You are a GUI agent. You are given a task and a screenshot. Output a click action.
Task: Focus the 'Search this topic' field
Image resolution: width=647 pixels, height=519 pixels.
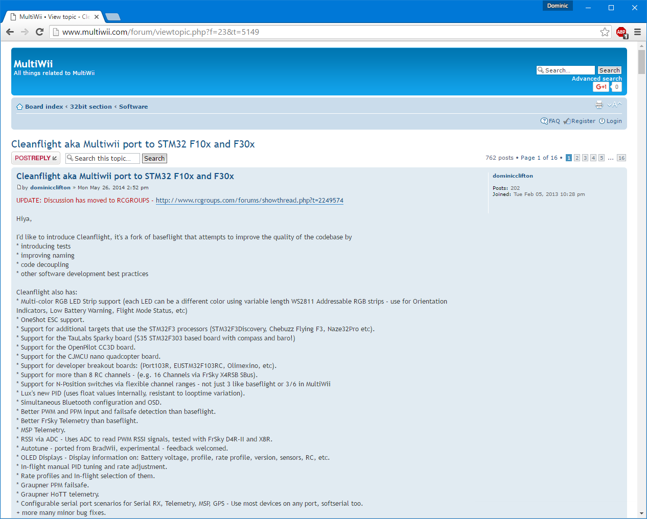pyautogui.click(x=103, y=158)
